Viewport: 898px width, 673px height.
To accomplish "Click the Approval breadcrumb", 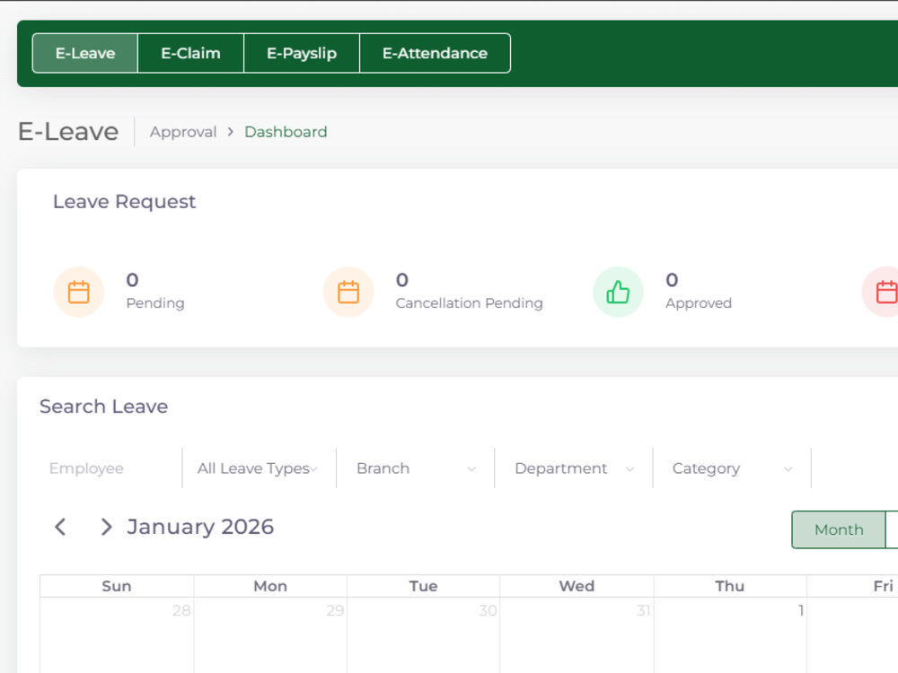I will click(x=183, y=132).
